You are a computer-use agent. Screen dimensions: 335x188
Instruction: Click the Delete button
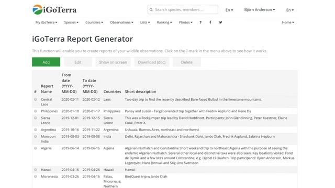click(187, 62)
